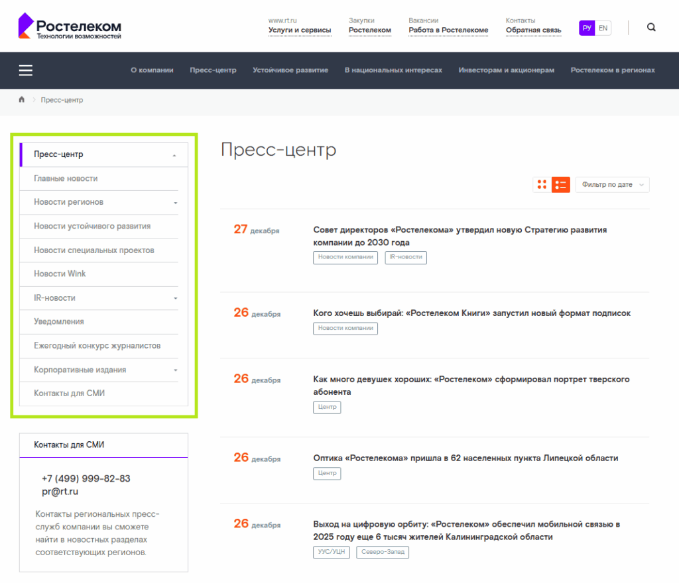This screenshot has width=679, height=583.
Task: Select the РУ language option
Action: click(x=587, y=28)
